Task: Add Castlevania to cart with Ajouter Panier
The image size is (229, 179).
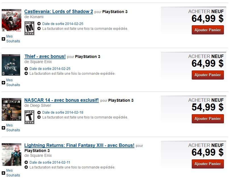Action: pos(208,30)
